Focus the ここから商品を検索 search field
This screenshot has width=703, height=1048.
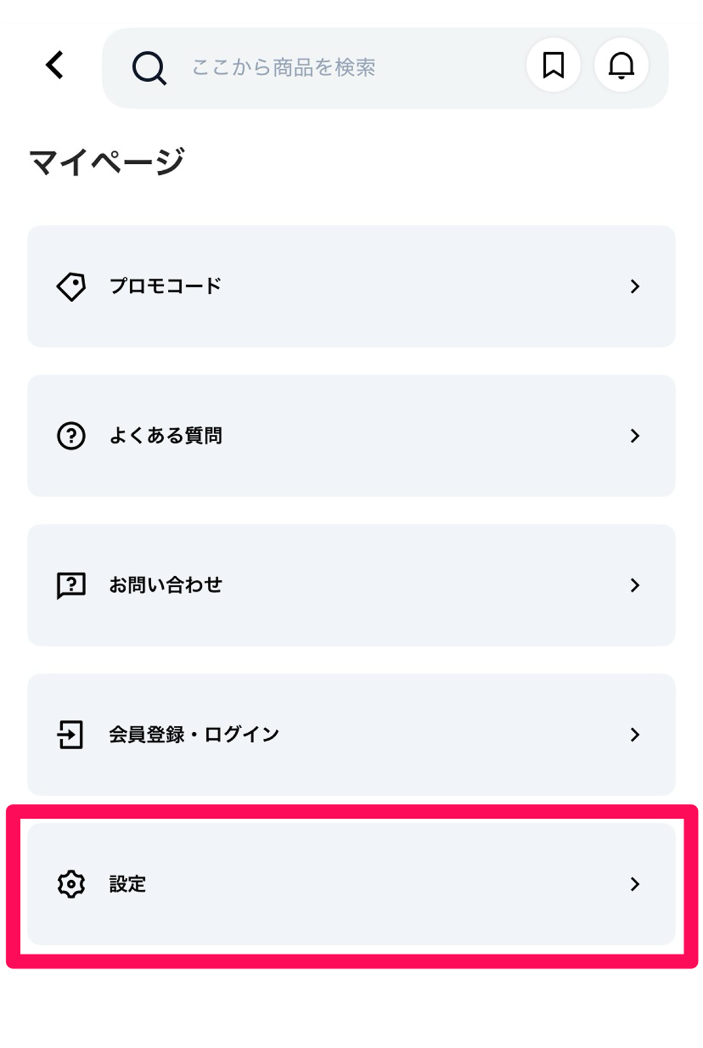(x=329, y=68)
